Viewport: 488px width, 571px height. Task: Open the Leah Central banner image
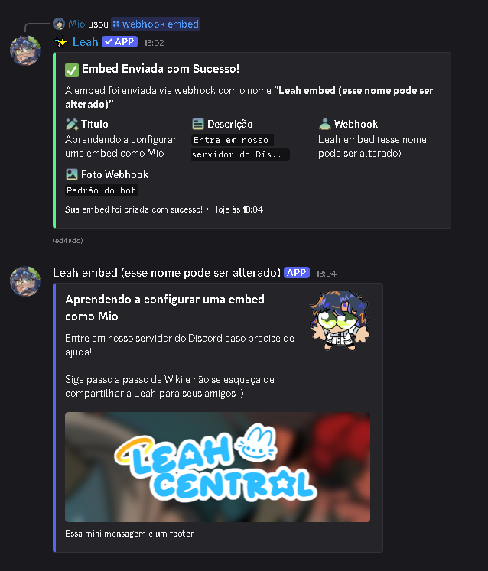(217, 467)
